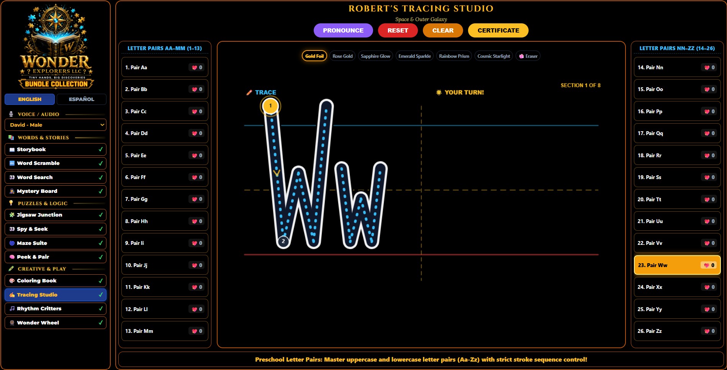Click the heart icon on Pair Hh
The width and height of the screenshot is (727, 370).
(x=195, y=222)
